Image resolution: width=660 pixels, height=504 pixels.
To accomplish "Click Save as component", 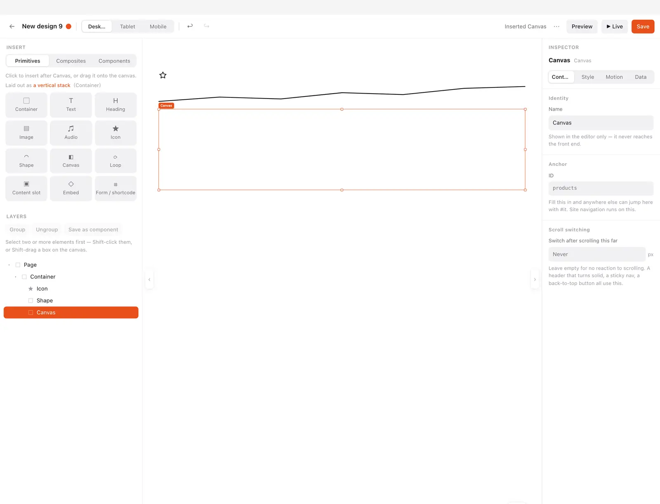I will [x=93, y=230].
